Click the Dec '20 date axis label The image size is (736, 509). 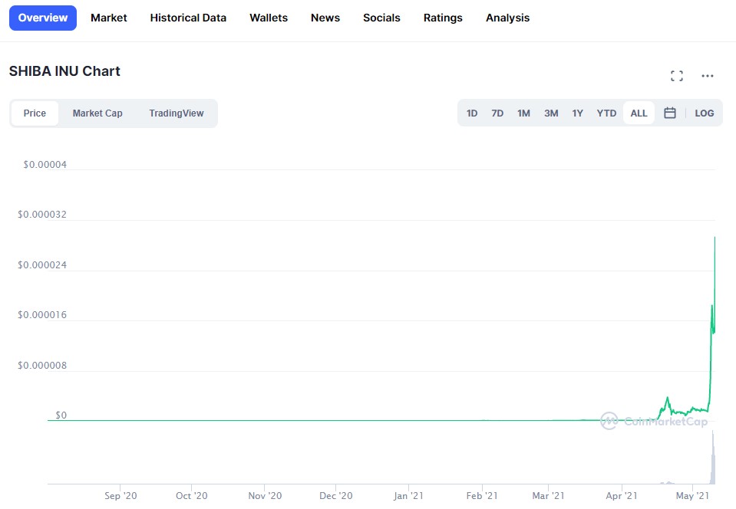pos(336,496)
